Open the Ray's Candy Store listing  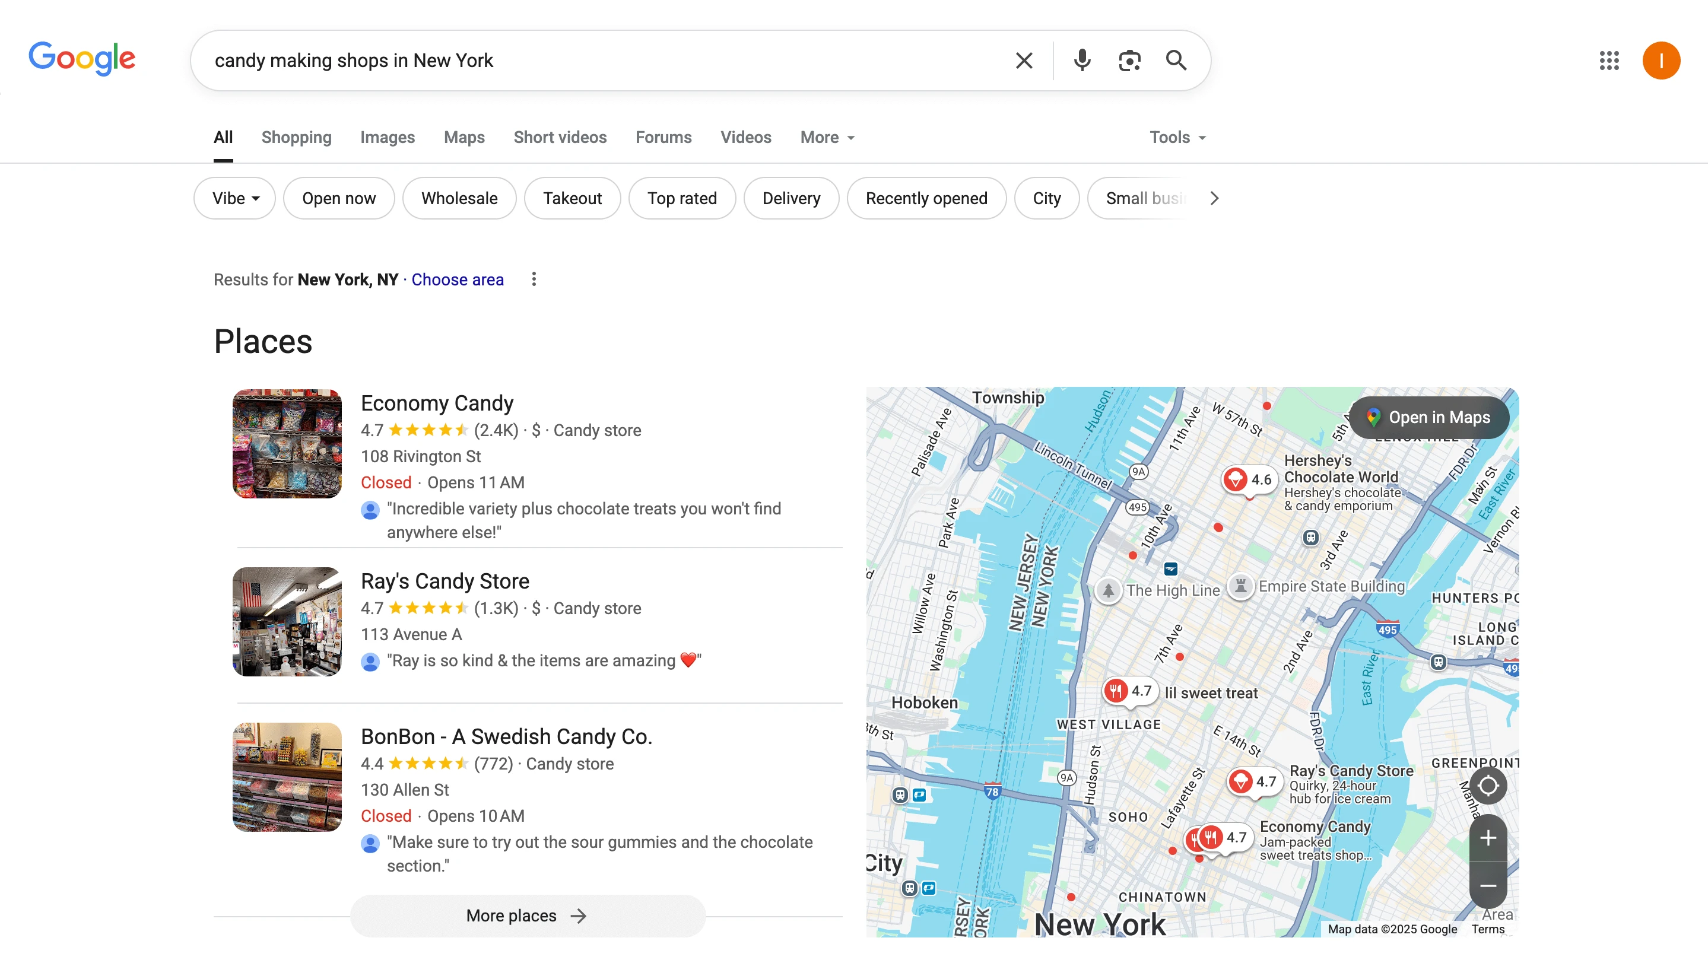pos(445,581)
